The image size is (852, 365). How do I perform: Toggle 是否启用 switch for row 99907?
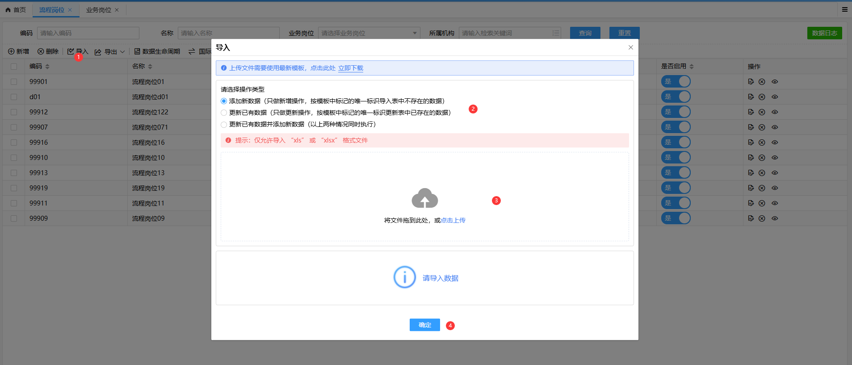tap(676, 127)
